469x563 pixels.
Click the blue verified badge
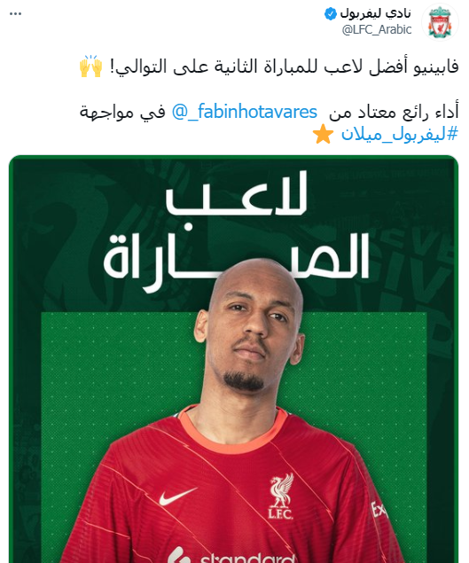(x=330, y=13)
